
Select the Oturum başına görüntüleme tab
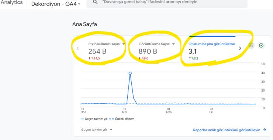pos(211,44)
